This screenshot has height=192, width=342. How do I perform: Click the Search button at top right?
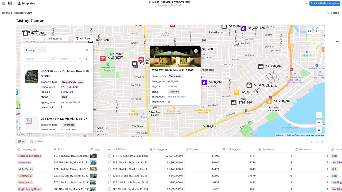click(333, 13)
